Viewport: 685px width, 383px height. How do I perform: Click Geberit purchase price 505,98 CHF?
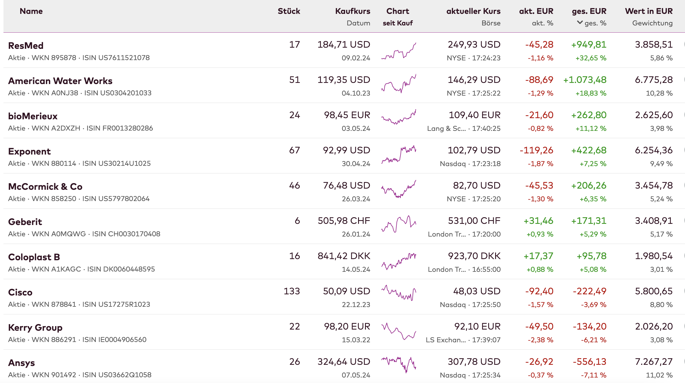tap(344, 221)
